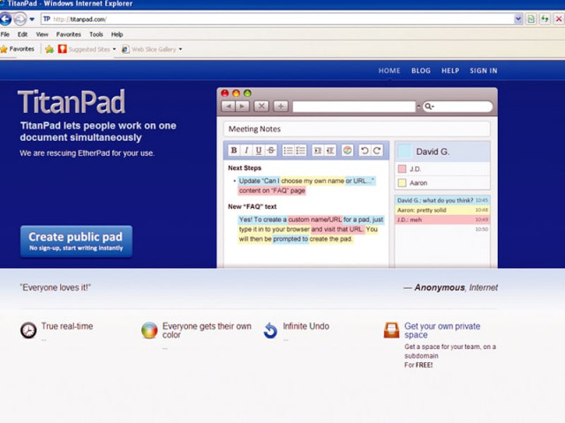Open the HELP link
Image resolution: width=565 pixels, height=423 pixels.
[x=450, y=70]
